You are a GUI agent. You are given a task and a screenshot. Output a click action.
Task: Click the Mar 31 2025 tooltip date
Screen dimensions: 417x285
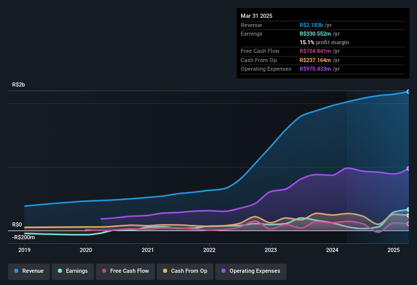click(256, 16)
